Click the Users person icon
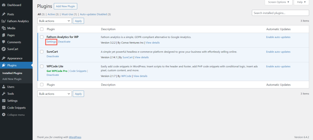This screenshot has width=313, height=140. 3,87
